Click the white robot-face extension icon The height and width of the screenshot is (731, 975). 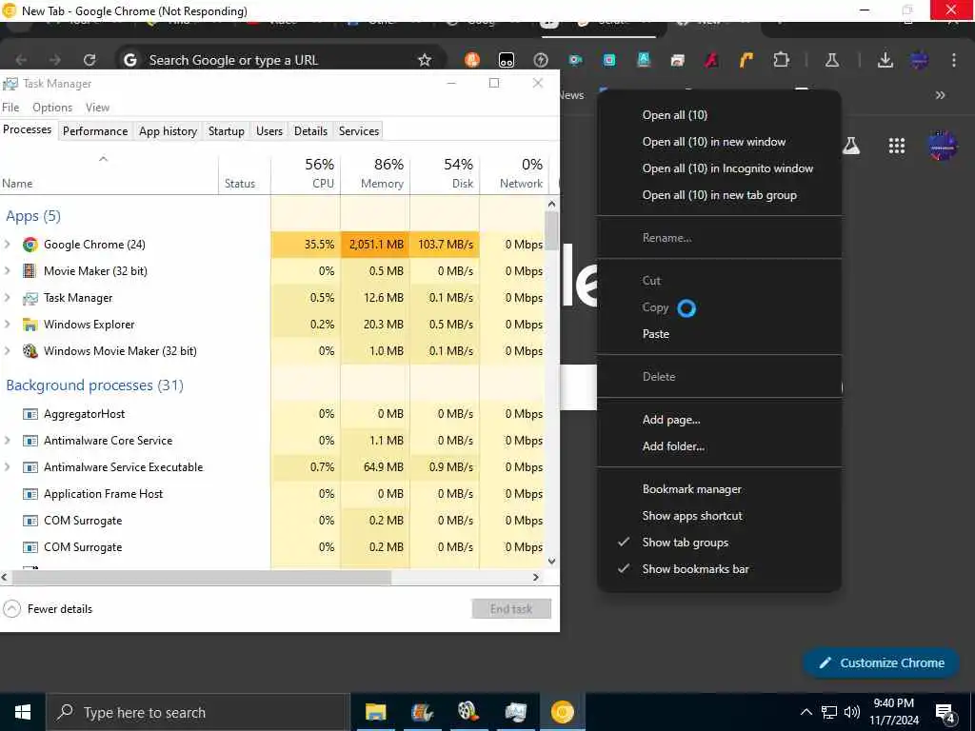507,60
